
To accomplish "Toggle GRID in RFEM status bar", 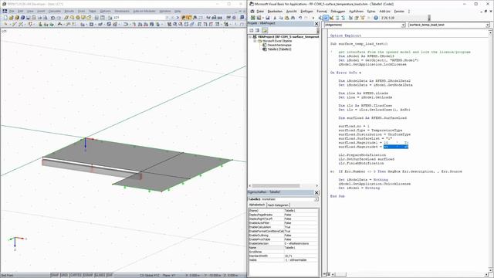I will (64, 275).
